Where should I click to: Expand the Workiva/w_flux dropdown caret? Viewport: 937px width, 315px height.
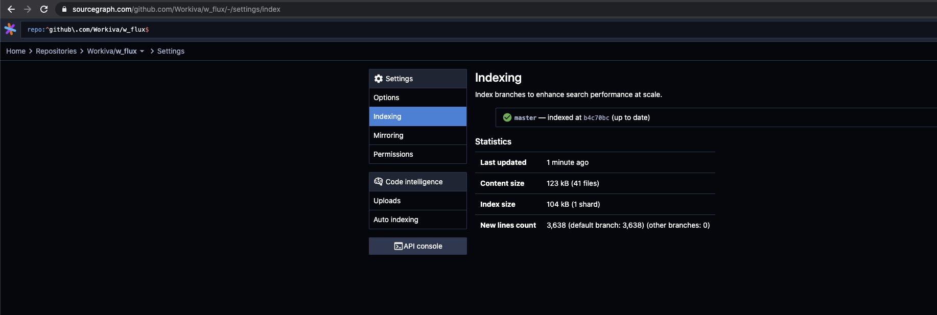142,51
